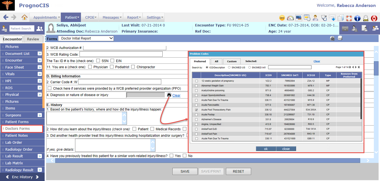Click the ellipsis more-options icon
380x181 pixels.
click(340, 38)
